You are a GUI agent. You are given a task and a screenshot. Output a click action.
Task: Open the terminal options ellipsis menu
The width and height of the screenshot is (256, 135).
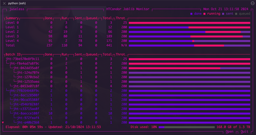tap(253, 3)
